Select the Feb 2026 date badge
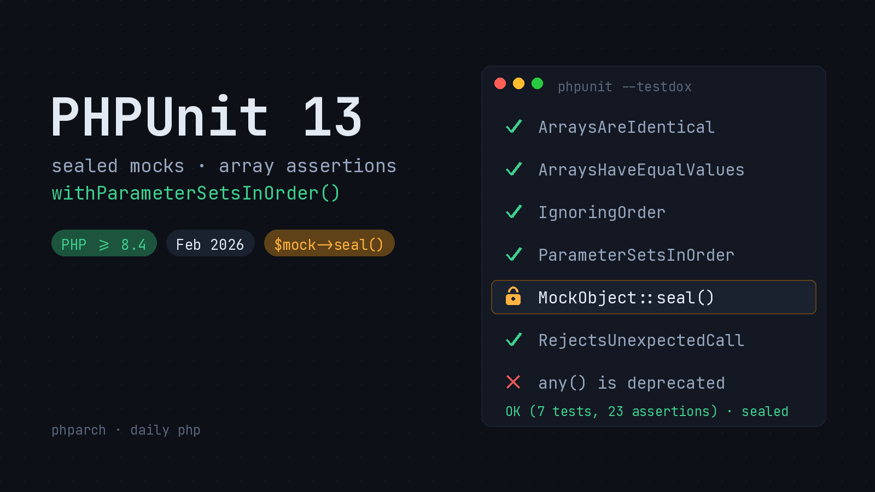 (210, 243)
